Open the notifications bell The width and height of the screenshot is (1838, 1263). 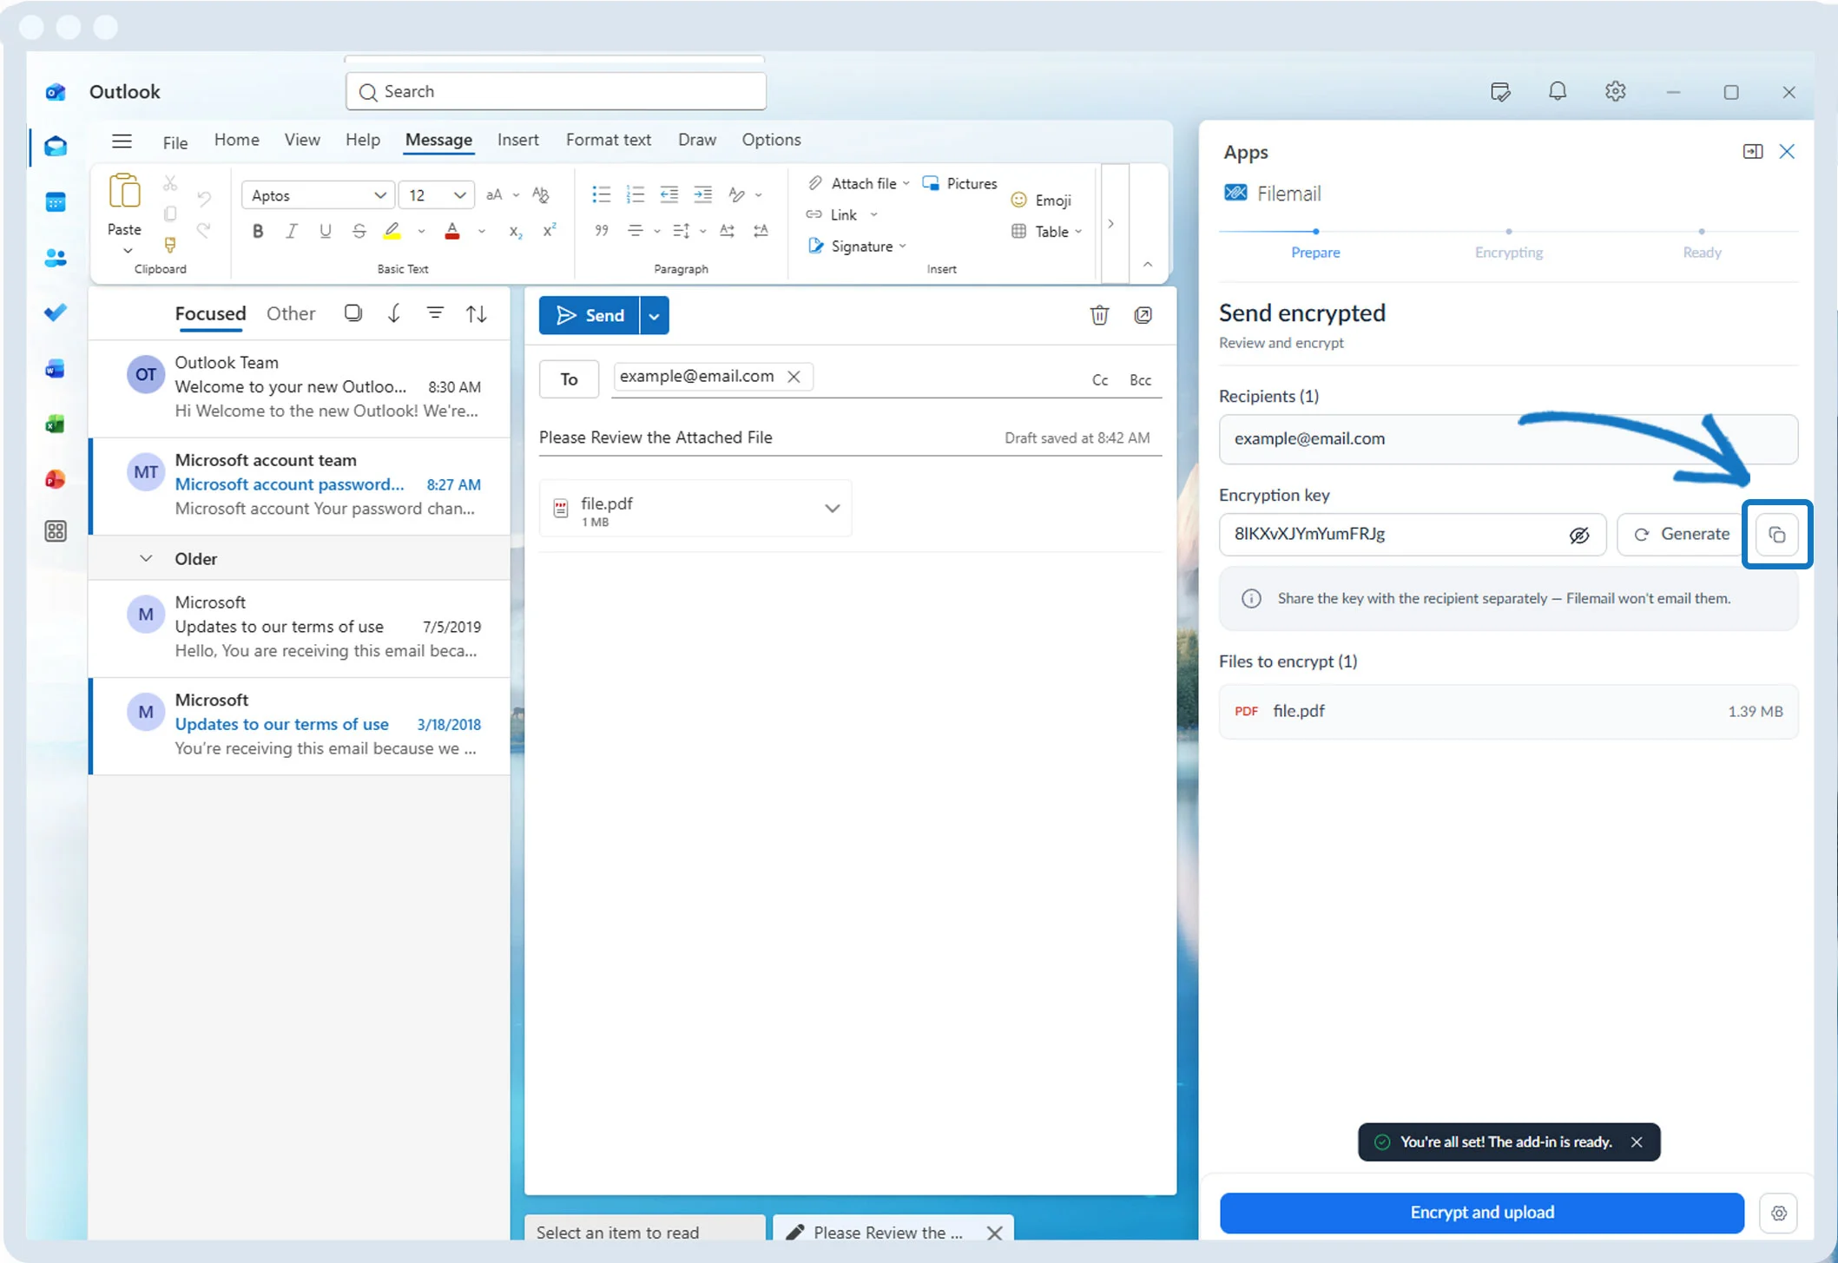[1558, 91]
